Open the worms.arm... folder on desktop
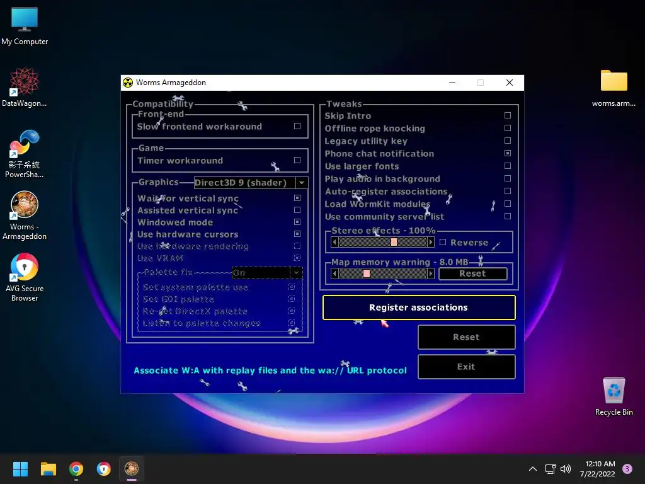Screen dimensions: 645x484 coord(614,88)
